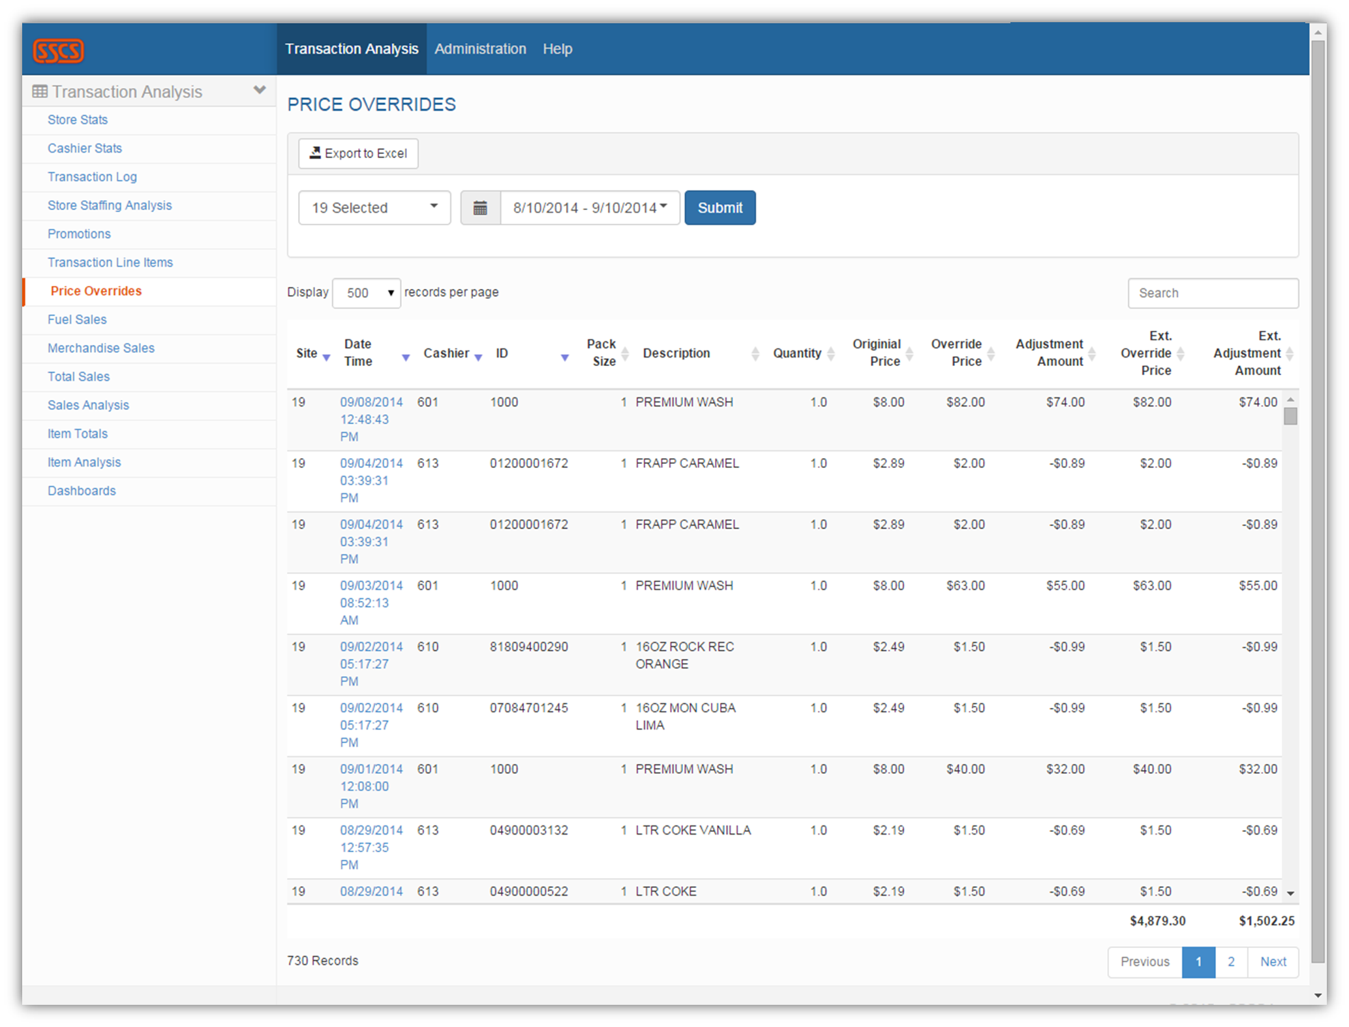Sort by Quantity column arrows

830,354
